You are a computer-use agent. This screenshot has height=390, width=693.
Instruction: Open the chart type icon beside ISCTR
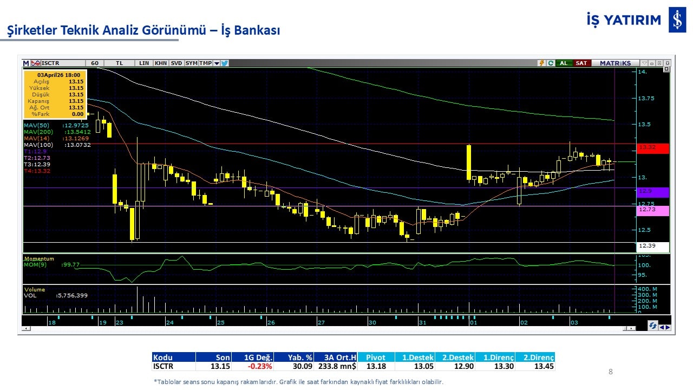tap(36, 63)
